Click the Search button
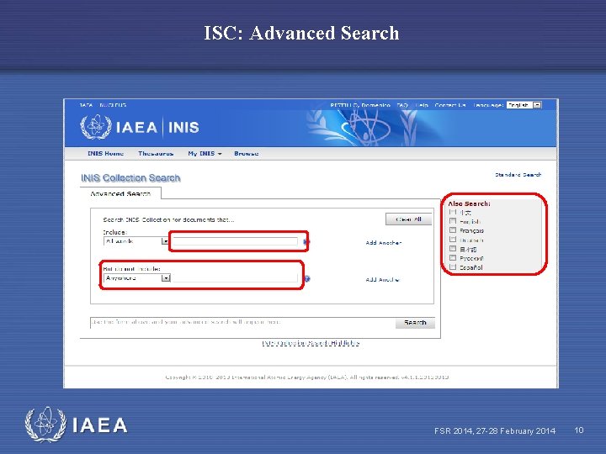Viewport: 606px width, 454px height. [x=415, y=322]
